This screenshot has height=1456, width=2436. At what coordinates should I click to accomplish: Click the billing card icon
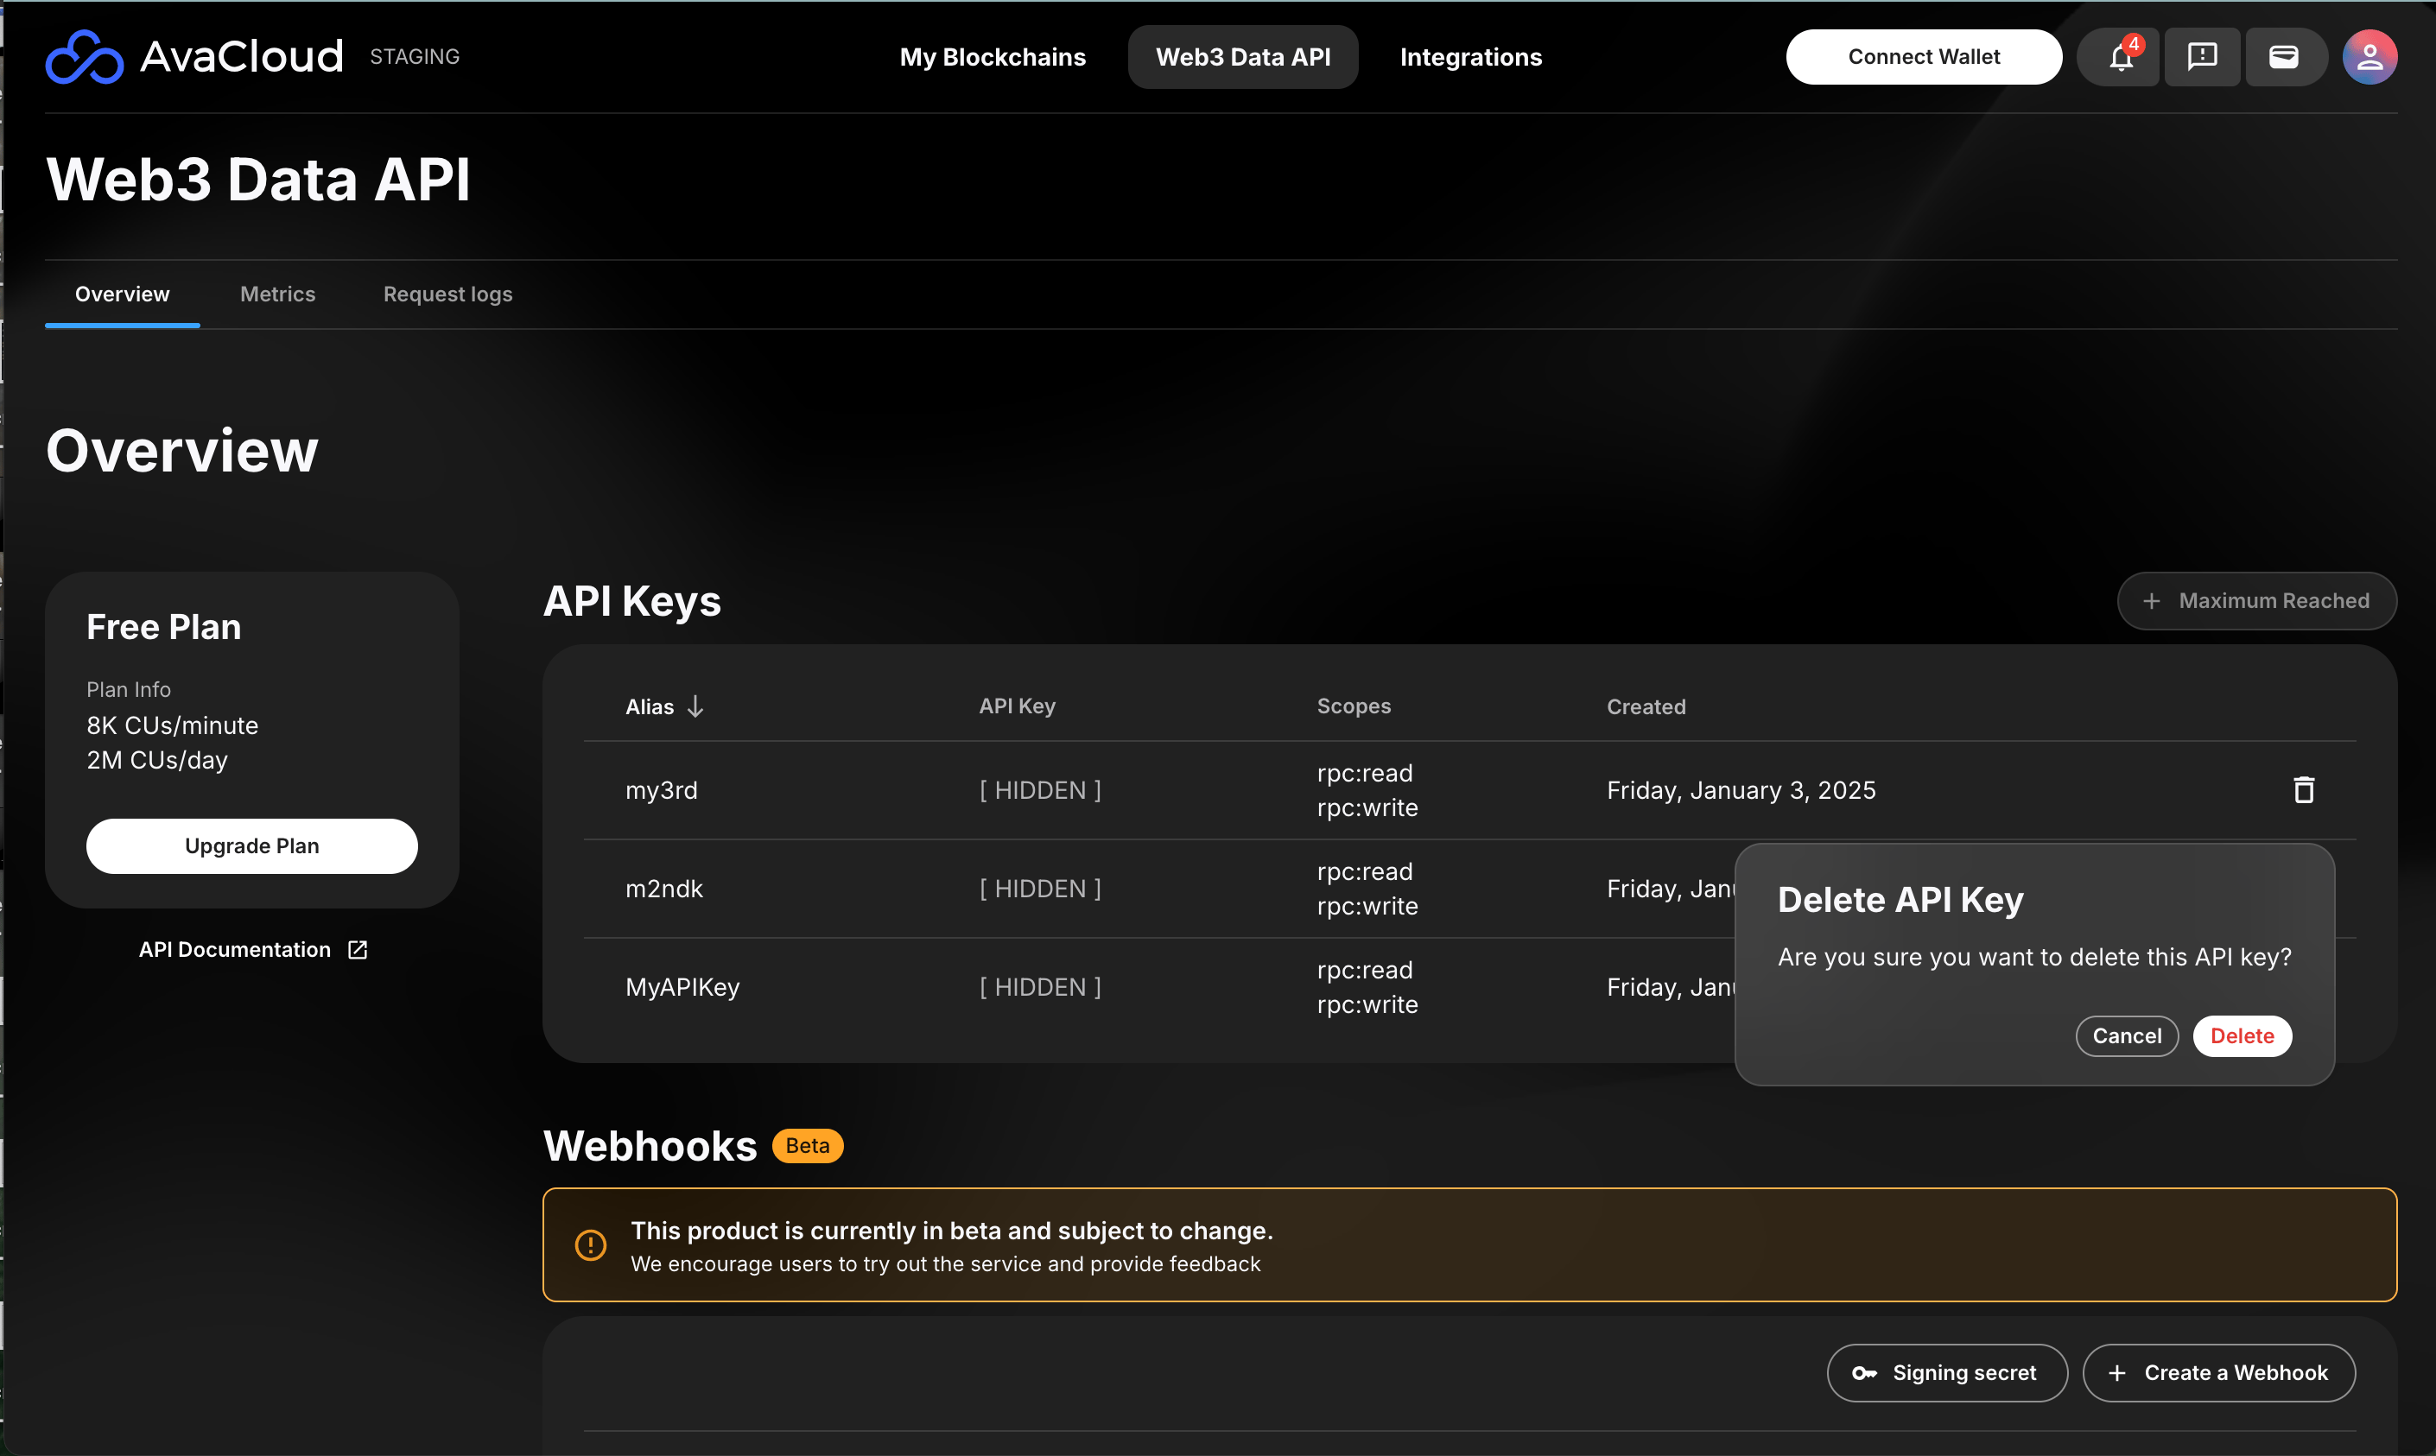click(2284, 57)
